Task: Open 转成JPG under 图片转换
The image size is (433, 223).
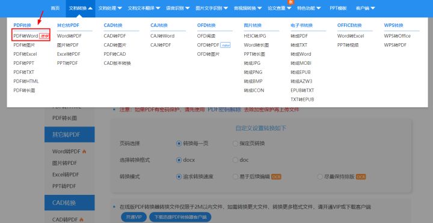Action: pyautogui.click(x=252, y=63)
